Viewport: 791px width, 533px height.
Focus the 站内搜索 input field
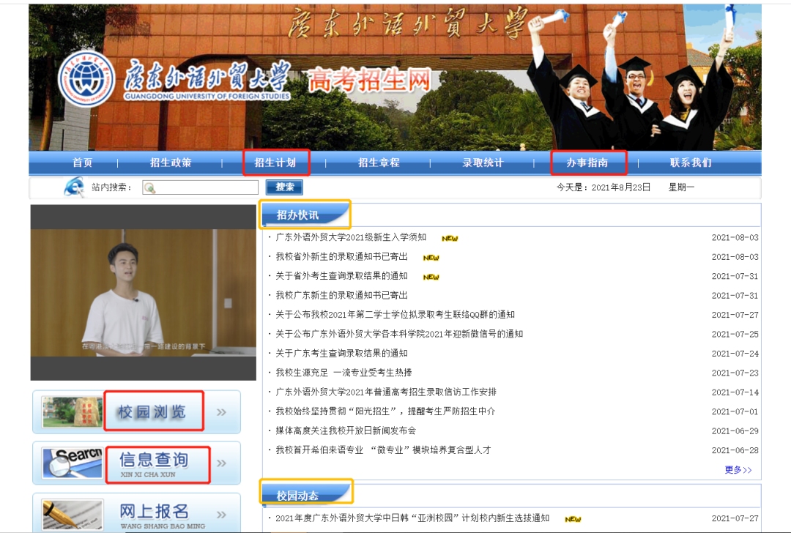coord(200,187)
